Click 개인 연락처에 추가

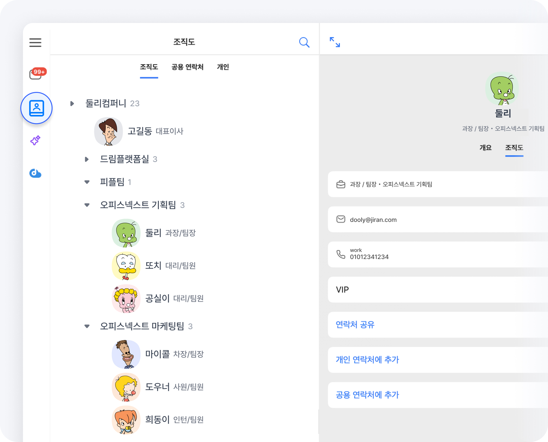[367, 360]
